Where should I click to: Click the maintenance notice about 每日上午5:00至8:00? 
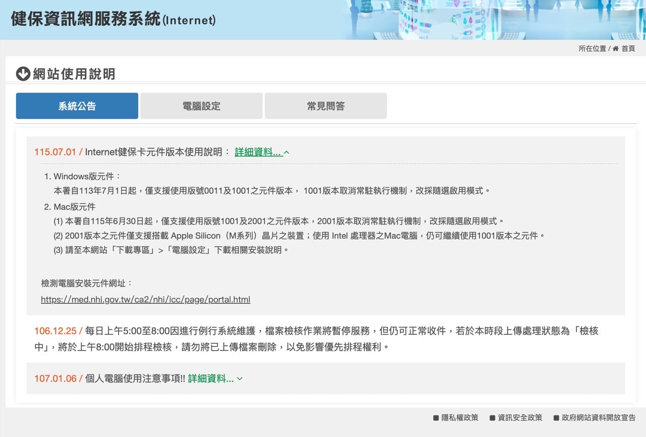pyautogui.click(x=316, y=339)
